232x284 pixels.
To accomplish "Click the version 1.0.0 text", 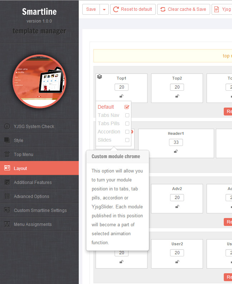I will click(x=39, y=21).
